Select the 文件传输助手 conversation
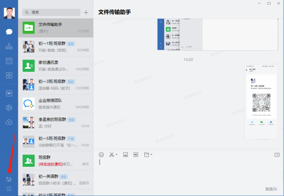The width and height of the screenshot is (284, 196). (55, 28)
